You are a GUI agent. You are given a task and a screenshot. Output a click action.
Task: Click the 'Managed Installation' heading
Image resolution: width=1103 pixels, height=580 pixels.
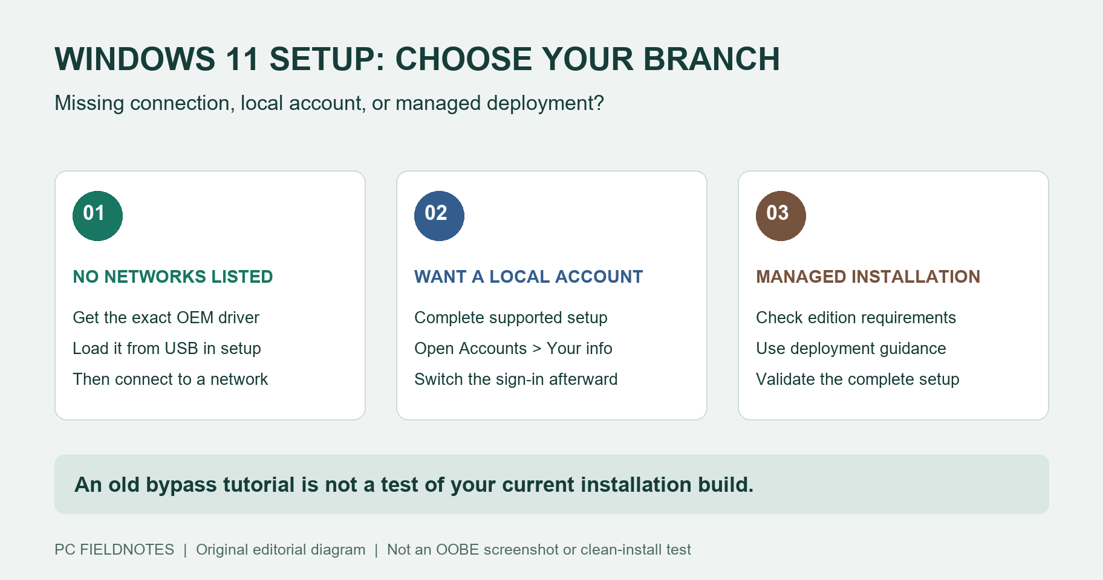868,277
